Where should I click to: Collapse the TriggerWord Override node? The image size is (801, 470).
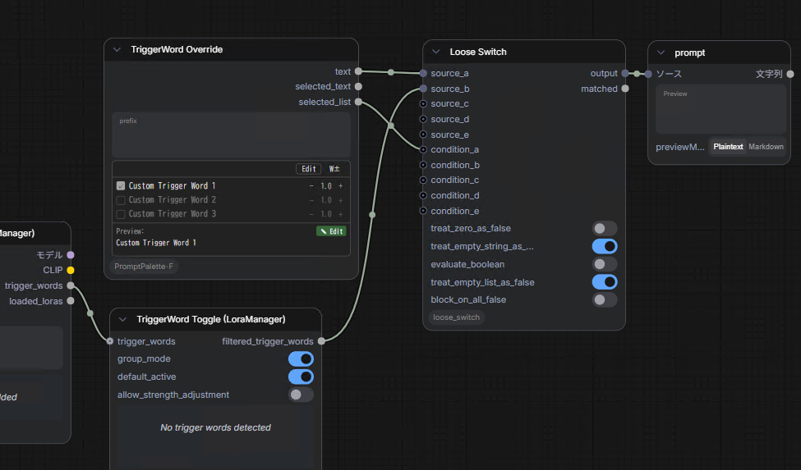click(117, 50)
